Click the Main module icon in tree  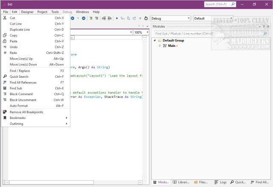tap(165, 45)
